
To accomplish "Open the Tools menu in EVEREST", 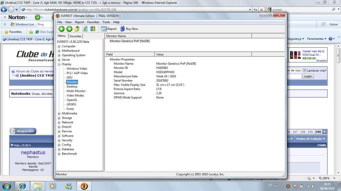I will [x=106, y=22].
